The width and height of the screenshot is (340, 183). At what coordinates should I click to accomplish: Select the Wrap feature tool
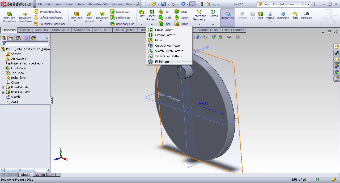tap(181, 12)
